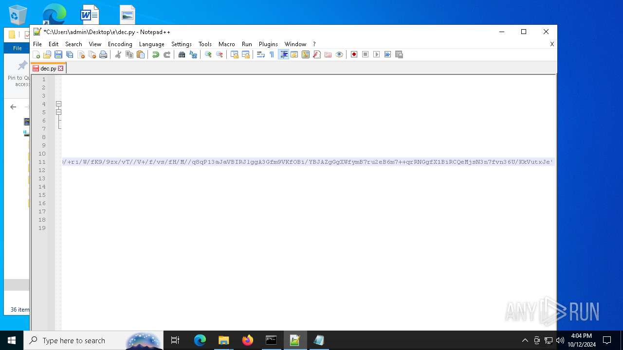Save the current file with floppy icon

click(x=58, y=54)
